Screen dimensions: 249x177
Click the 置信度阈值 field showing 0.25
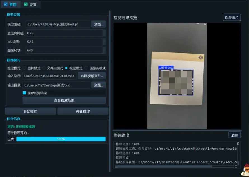point(64,33)
